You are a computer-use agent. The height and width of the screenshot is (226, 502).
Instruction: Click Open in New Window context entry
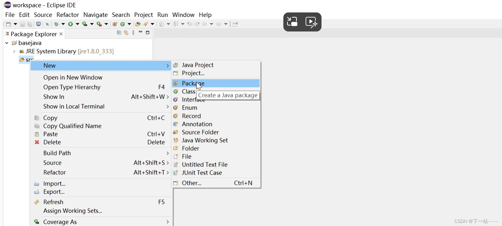coord(101,77)
